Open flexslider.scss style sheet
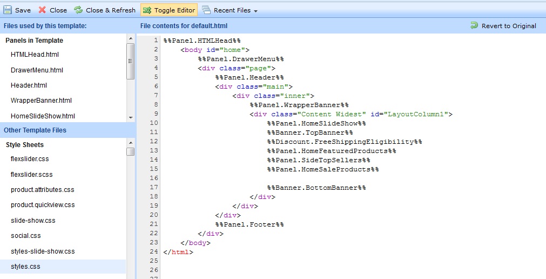Screen dimensions: 546x279 click(31, 174)
